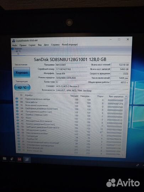Select the Износ attribute row
Image resolution: width=144 pixels, height=192 pixels.
tap(69, 118)
